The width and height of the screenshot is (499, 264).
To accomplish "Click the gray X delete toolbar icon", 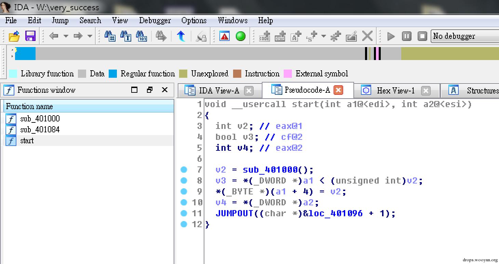I will [x=367, y=36].
